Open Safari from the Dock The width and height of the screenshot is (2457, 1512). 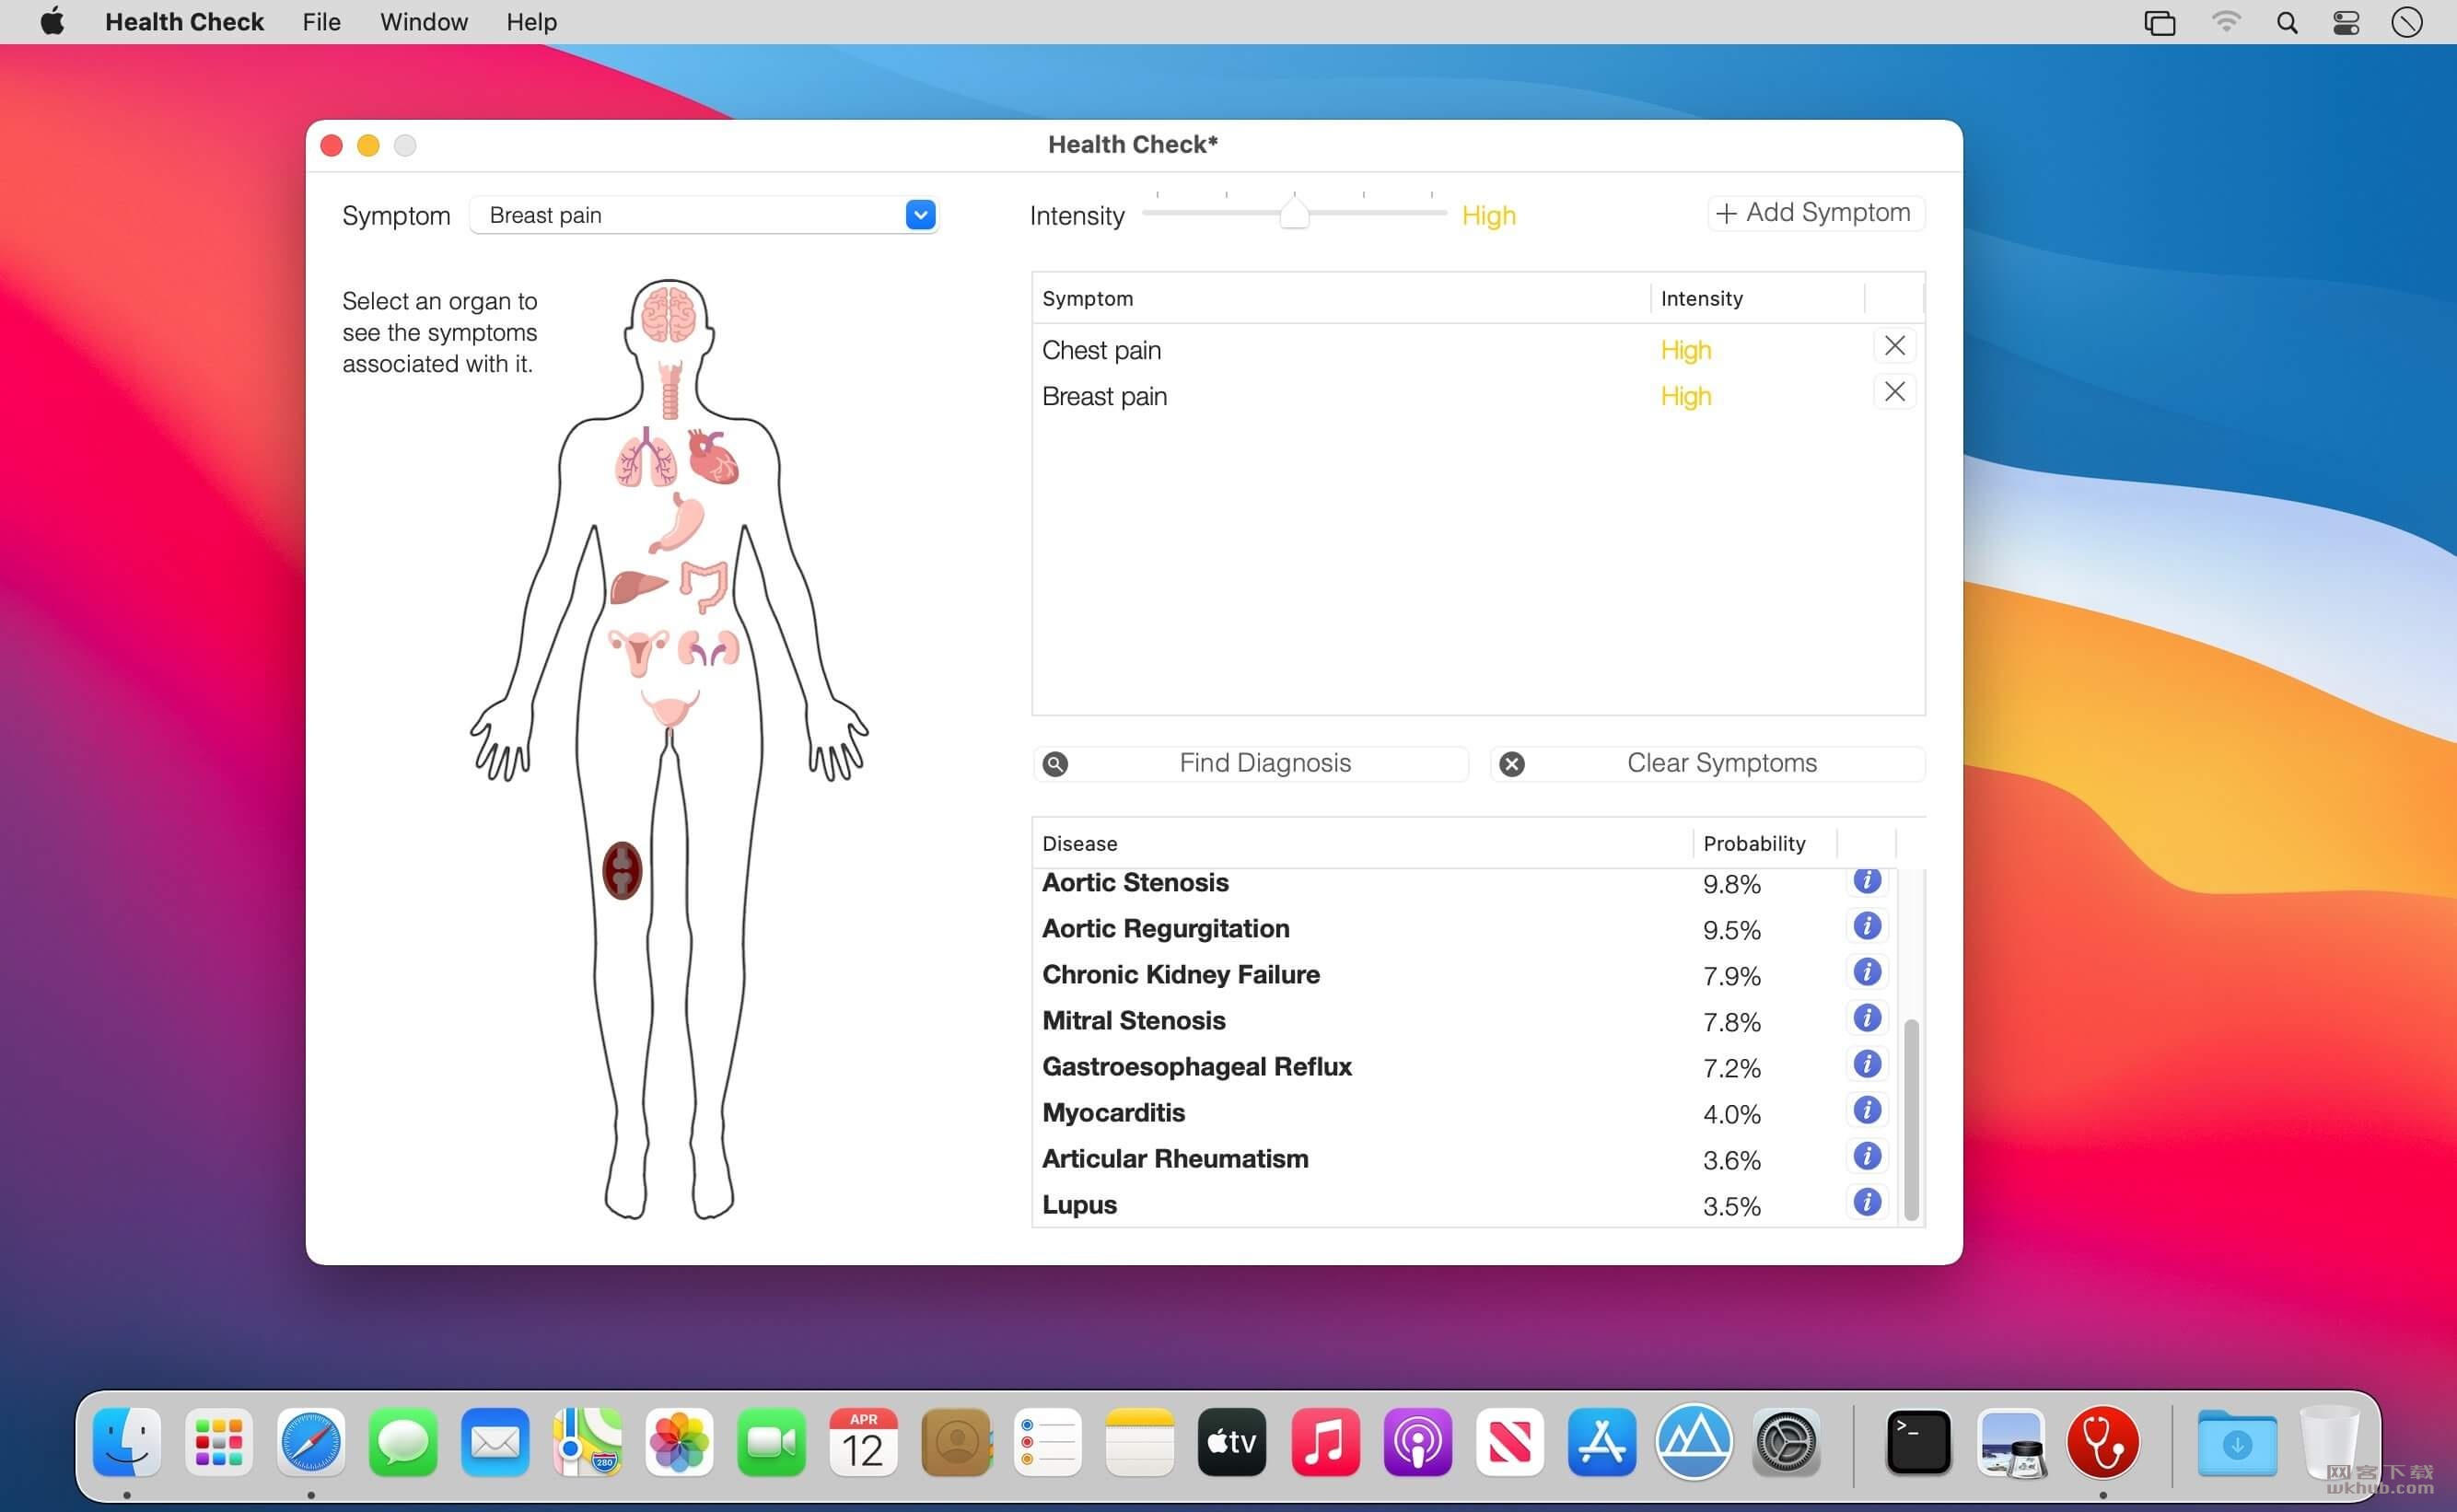coord(311,1441)
